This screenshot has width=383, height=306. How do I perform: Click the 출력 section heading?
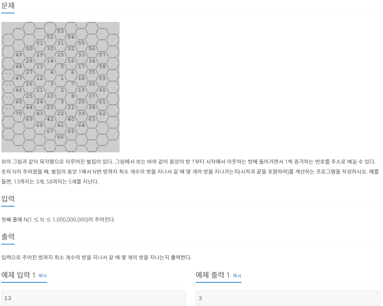pyautogui.click(x=8, y=236)
